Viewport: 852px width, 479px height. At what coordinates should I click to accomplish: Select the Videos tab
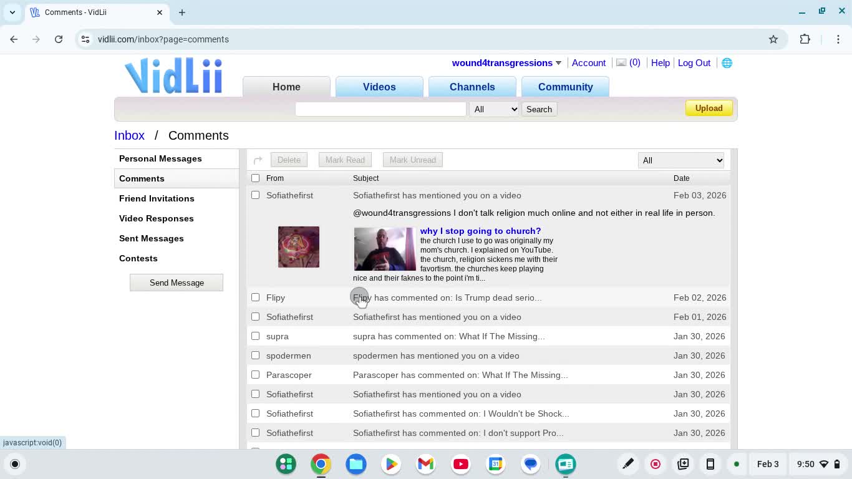tap(379, 87)
